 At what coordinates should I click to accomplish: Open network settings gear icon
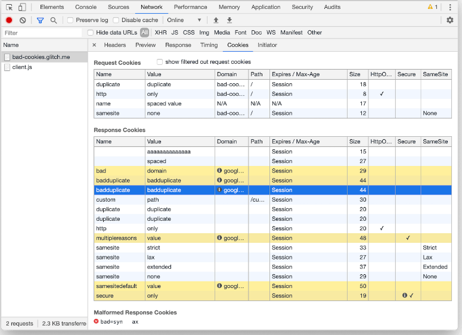pos(449,20)
